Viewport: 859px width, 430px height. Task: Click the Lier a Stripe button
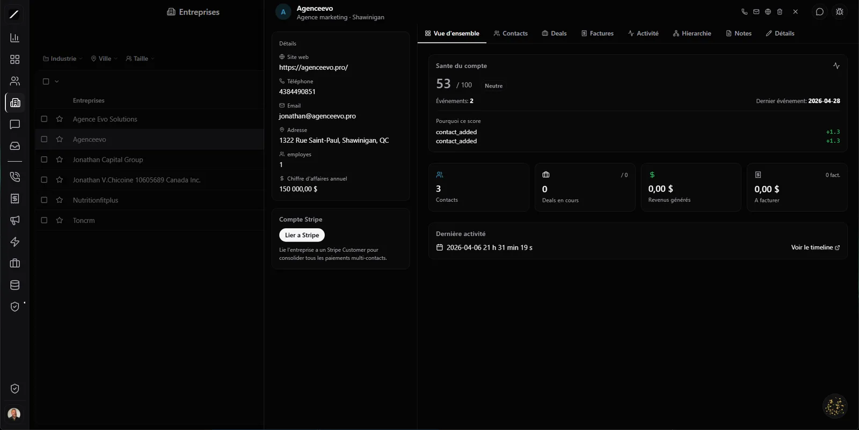(302, 235)
